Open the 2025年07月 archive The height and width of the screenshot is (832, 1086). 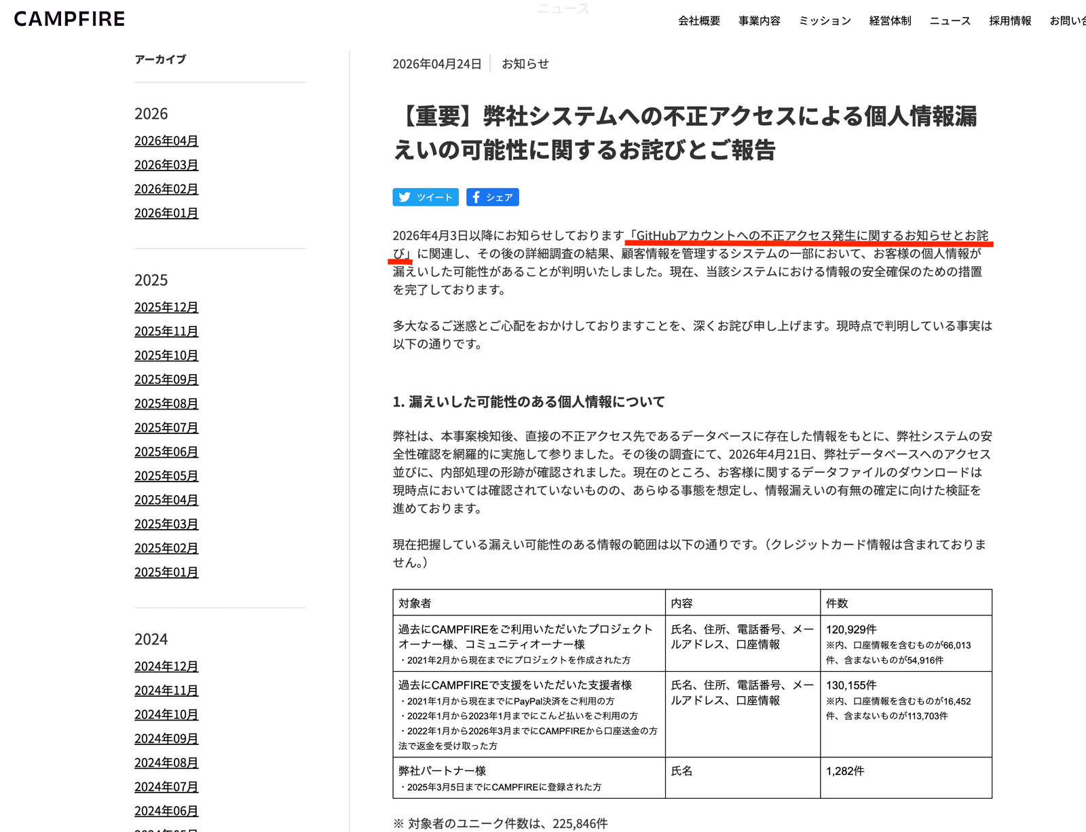coord(166,428)
